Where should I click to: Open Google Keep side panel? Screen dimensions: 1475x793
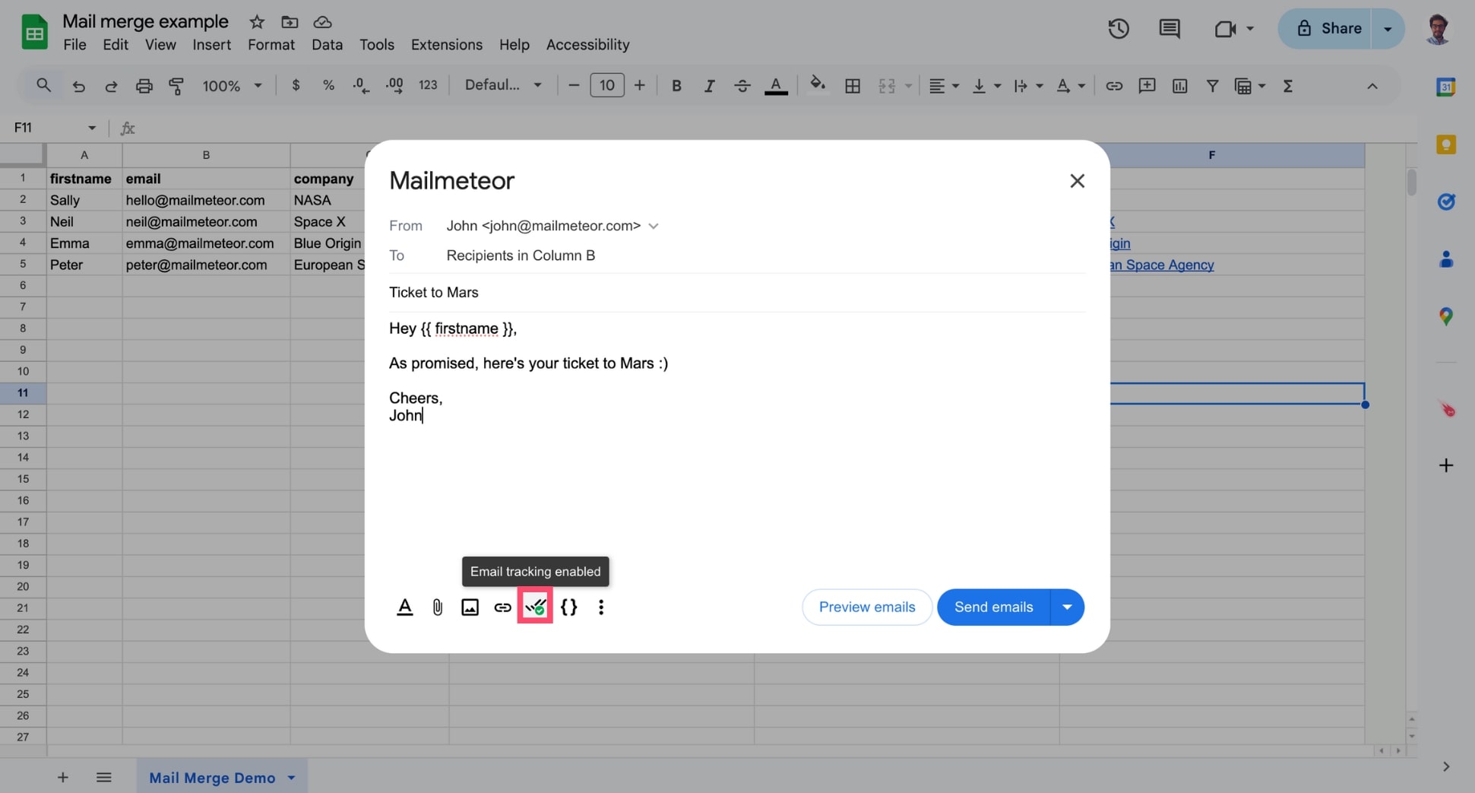pyautogui.click(x=1445, y=144)
